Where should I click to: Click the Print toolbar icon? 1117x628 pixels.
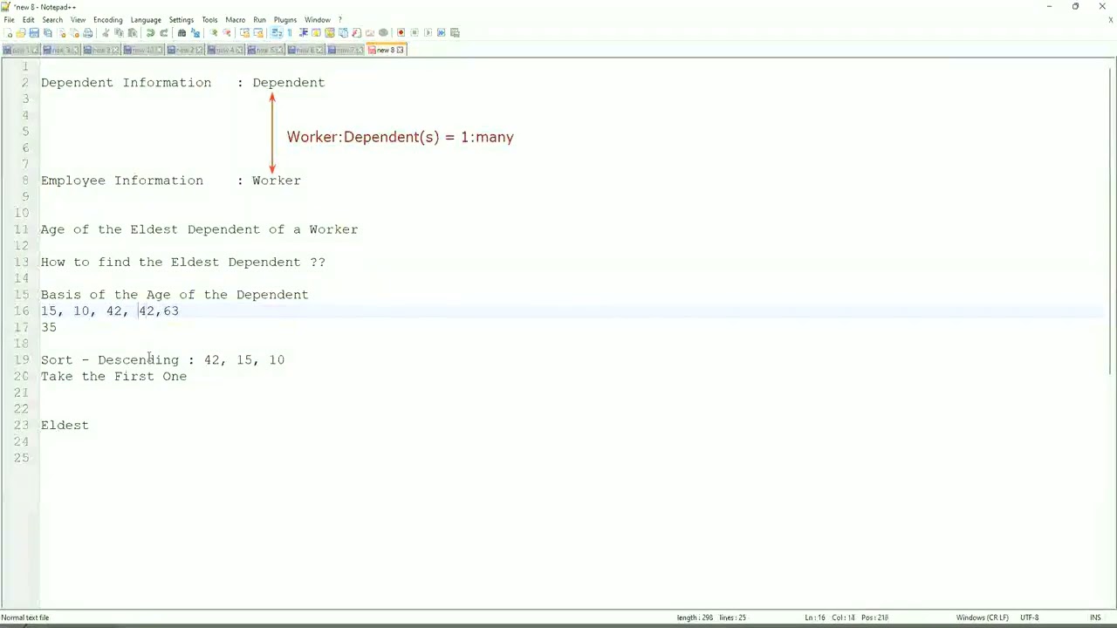(87, 33)
